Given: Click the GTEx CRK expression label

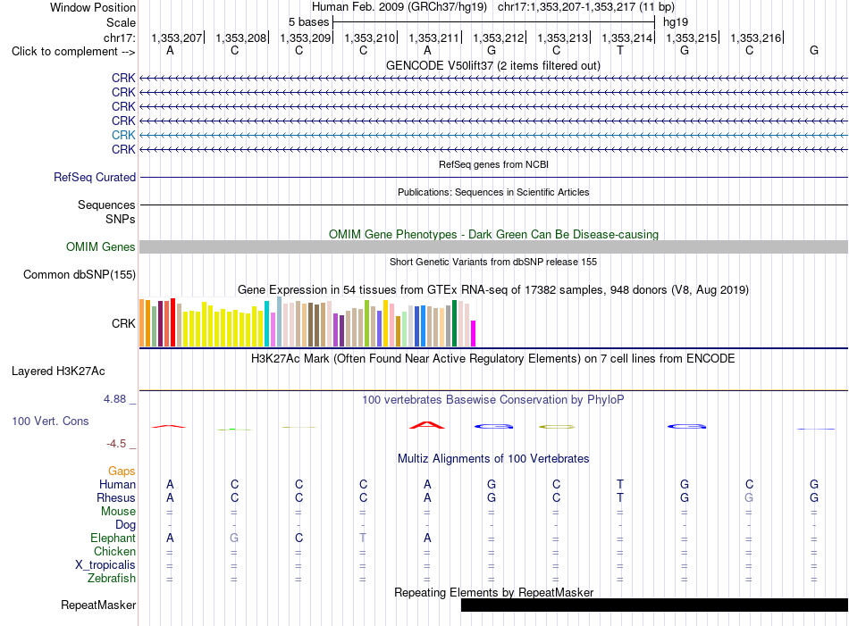Looking at the screenshot, I should click(123, 323).
